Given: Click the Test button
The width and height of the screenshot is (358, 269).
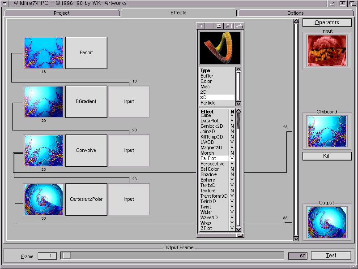Looking at the screenshot, I should pos(331,256).
